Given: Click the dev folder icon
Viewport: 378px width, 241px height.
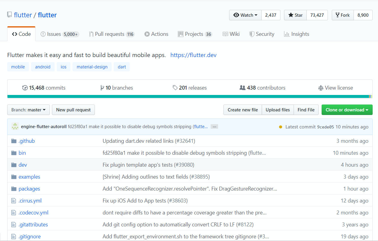Looking at the screenshot, I should [14, 165].
